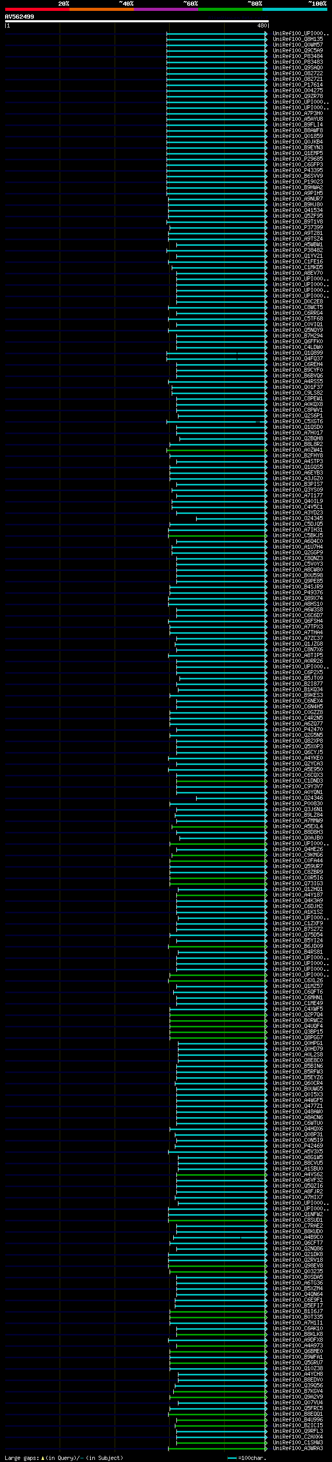Click the red ~20% identity color bar
332x1462 pixels.
click(x=37, y=9)
